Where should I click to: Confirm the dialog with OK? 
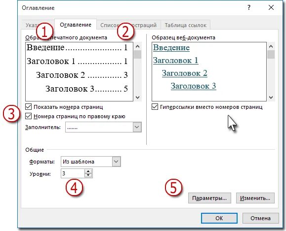tap(219, 218)
